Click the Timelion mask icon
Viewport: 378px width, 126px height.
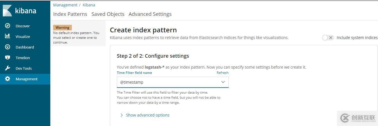click(x=8, y=58)
